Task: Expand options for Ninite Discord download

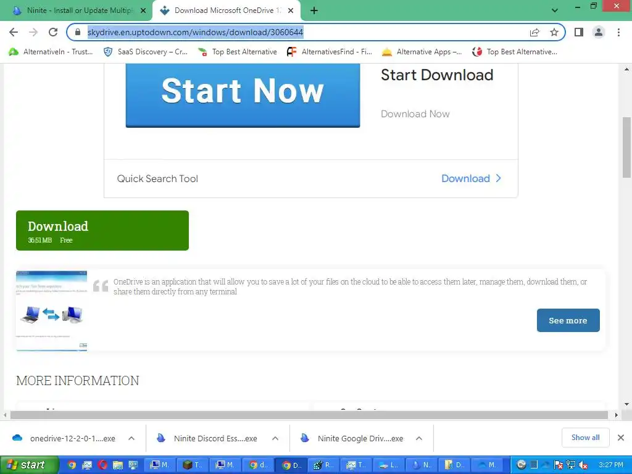Action: tap(275, 438)
